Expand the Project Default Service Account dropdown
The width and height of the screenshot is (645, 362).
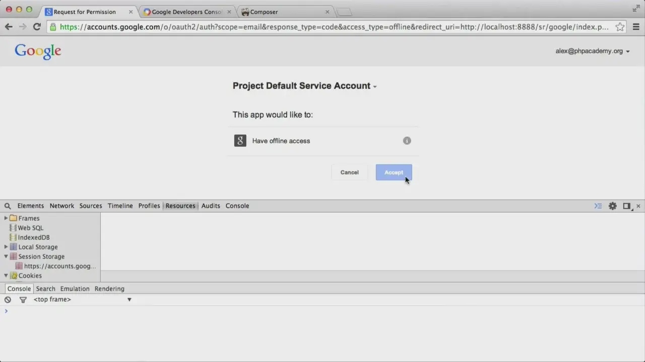(304, 86)
